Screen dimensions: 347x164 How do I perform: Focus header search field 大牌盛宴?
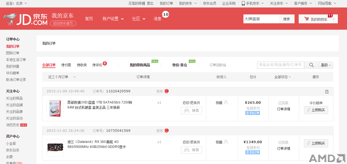(x=261, y=19)
